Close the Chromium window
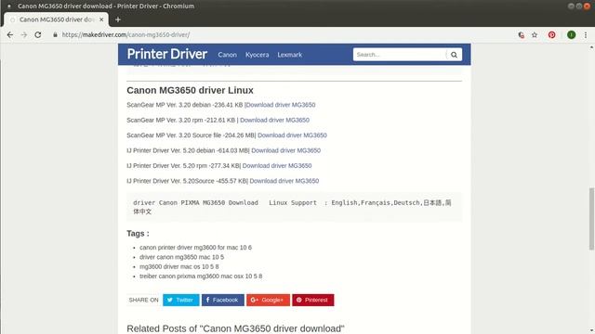The width and height of the screenshot is (595, 334). tap(587, 6)
